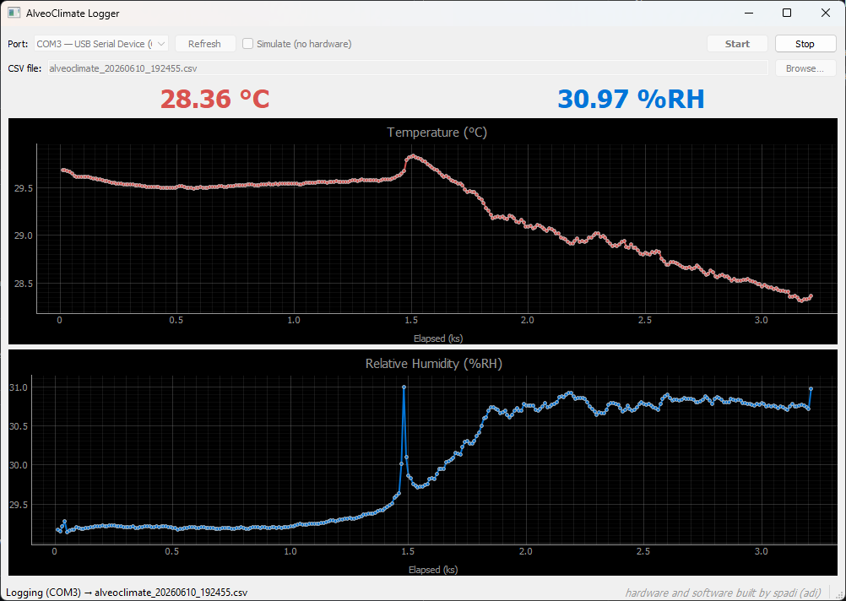Click the Elapsed (ks) label under humidity chart
Viewport: 846px width, 601px height.
(x=433, y=570)
